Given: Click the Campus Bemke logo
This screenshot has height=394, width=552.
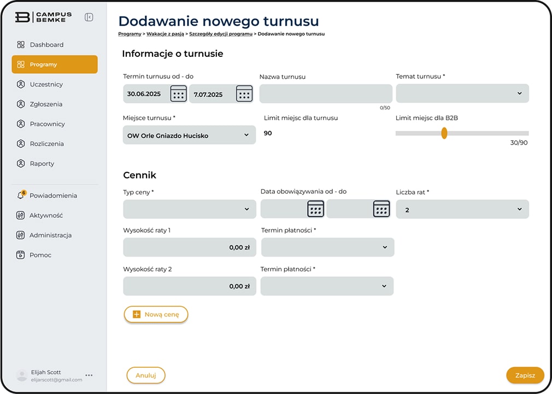Looking at the screenshot, I should 40,18.
